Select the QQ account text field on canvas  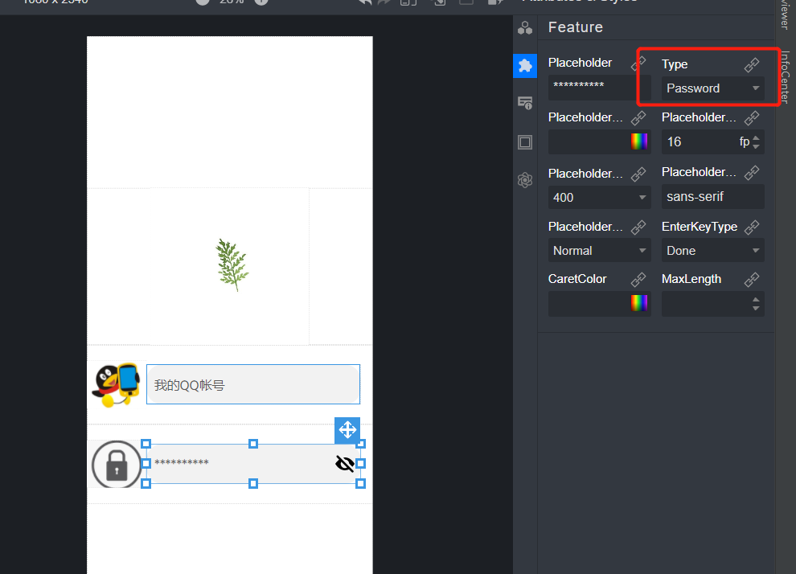[253, 384]
